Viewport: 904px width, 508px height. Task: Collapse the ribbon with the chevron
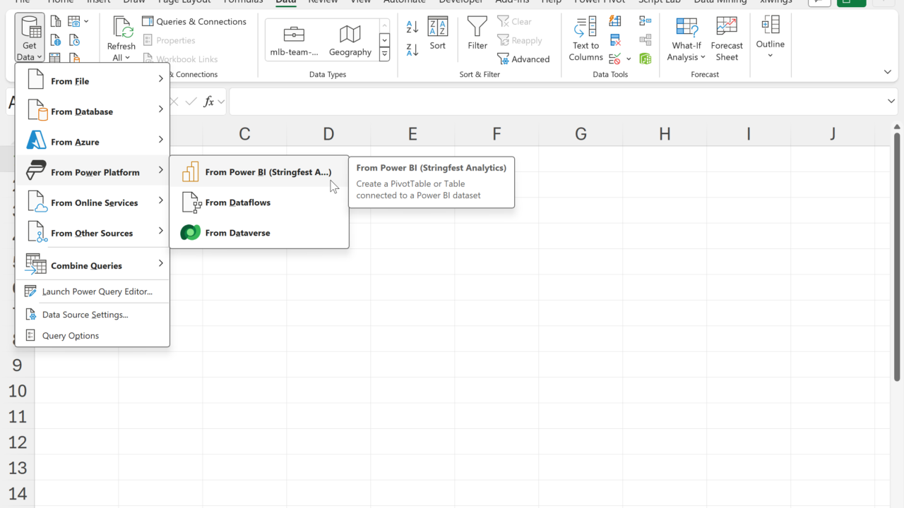(x=888, y=72)
